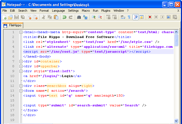Close the current document via toolbar icon
Viewport: 182px width, 124px height.
click(x=29, y=17)
